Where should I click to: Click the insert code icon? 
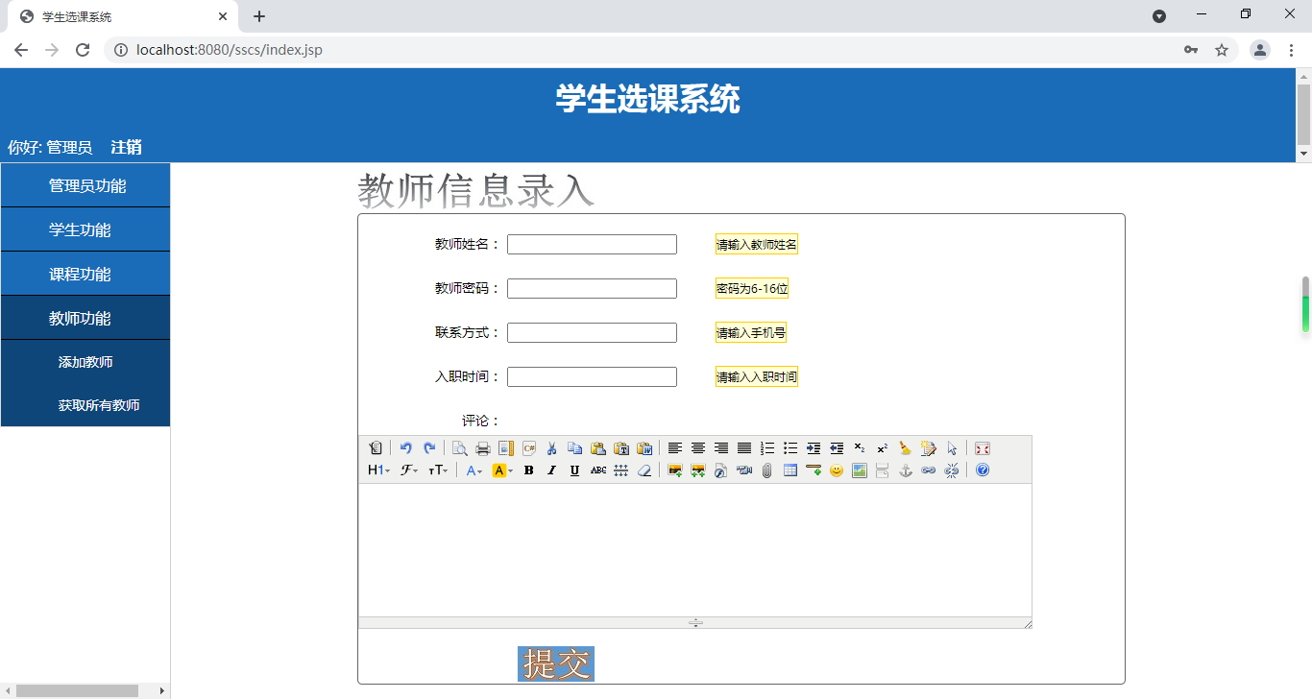click(x=529, y=448)
